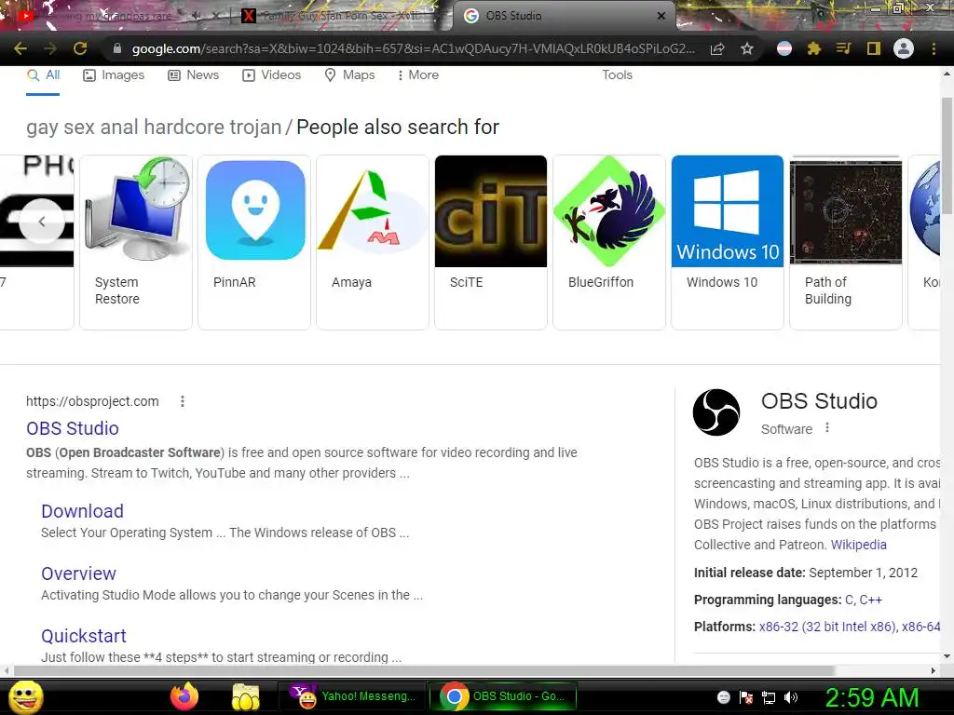
Task: Open the Overview sitelink
Action: click(x=78, y=573)
